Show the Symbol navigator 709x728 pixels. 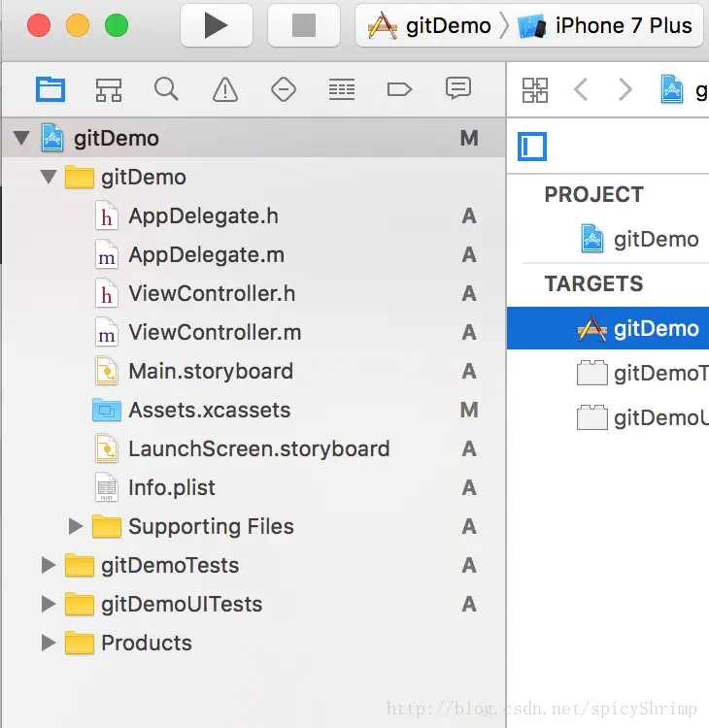click(x=109, y=89)
